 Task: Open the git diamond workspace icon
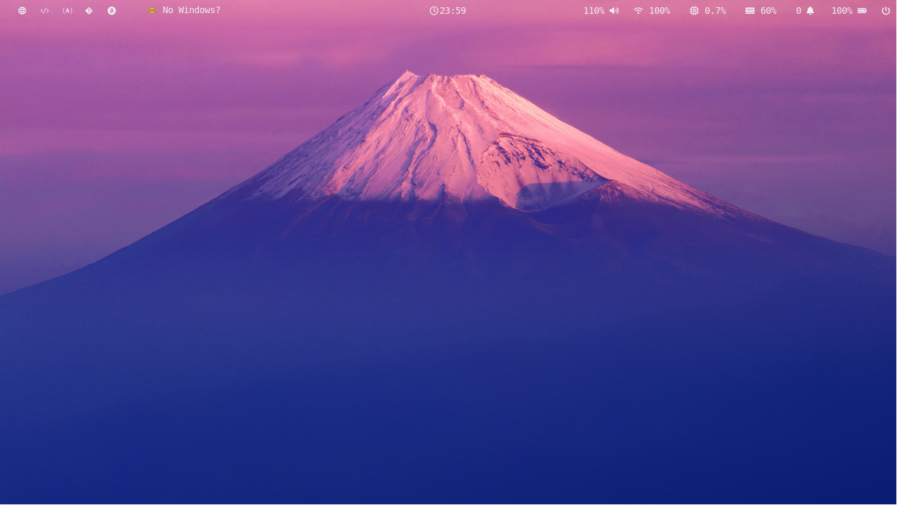(x=89, y=11)
